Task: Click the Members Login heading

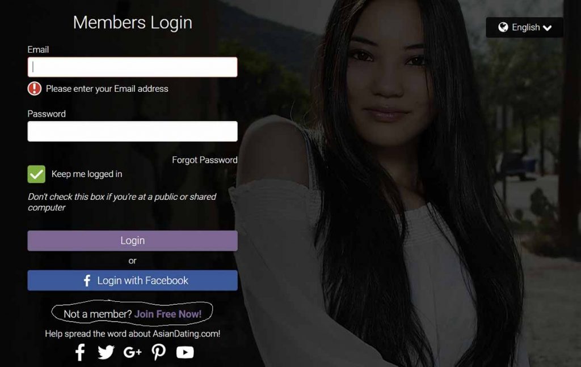Action: pyautogui.click(x=133, y=23)
